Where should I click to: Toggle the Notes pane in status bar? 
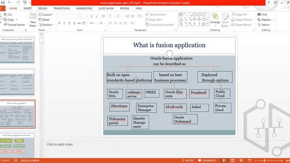(x=188, y=160)
